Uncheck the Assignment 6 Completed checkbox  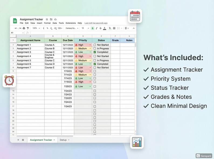95,64
